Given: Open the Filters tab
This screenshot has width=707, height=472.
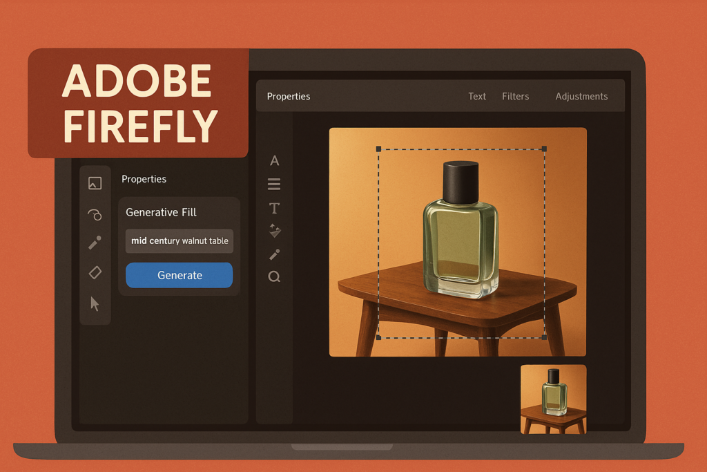Looking at the screenshot, I should tap(515, 96).
